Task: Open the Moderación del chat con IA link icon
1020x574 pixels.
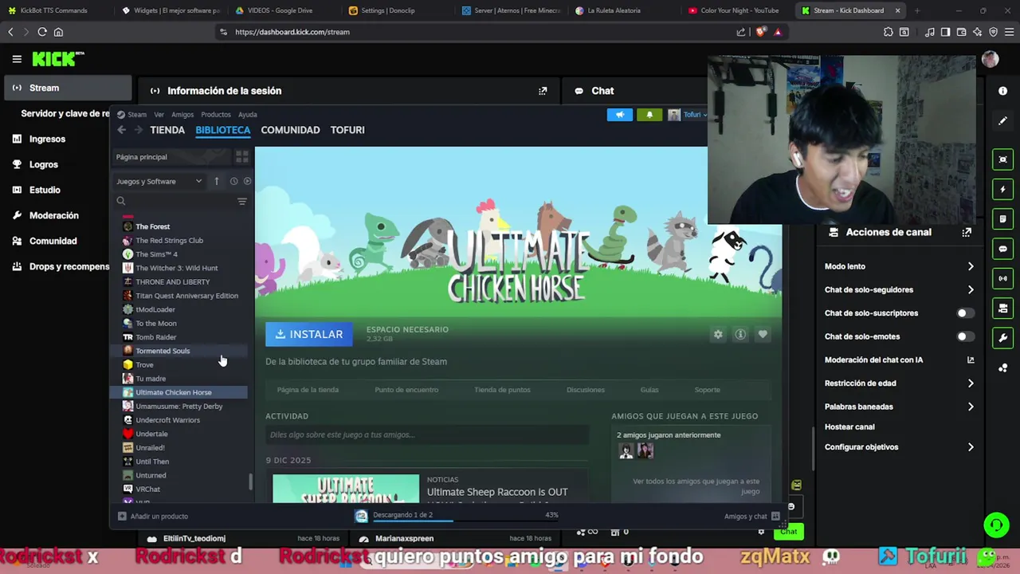Action: pyautogui.click(x=971, y=360)
